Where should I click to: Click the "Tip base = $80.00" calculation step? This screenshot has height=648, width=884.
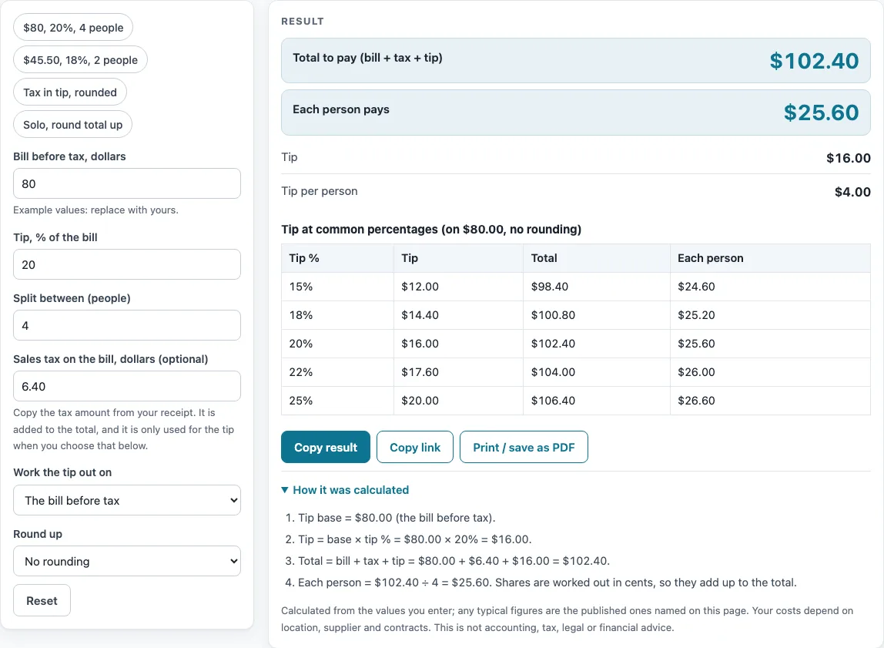(x=397, y=518)
